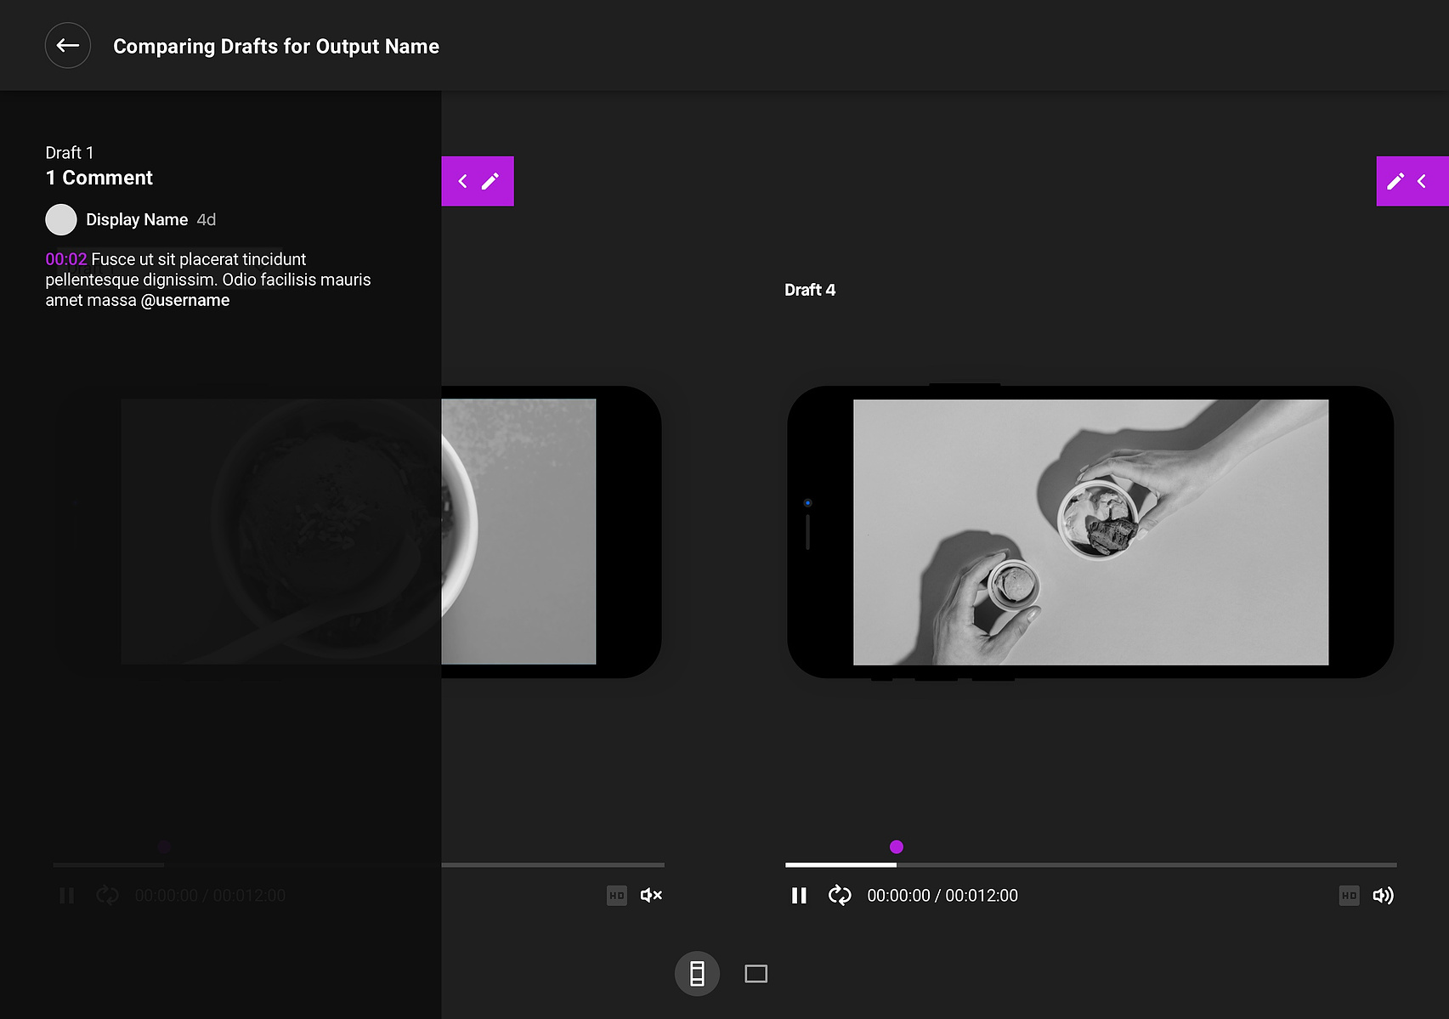
Task: Go back using the arrow button
Action: pos(68,46)
